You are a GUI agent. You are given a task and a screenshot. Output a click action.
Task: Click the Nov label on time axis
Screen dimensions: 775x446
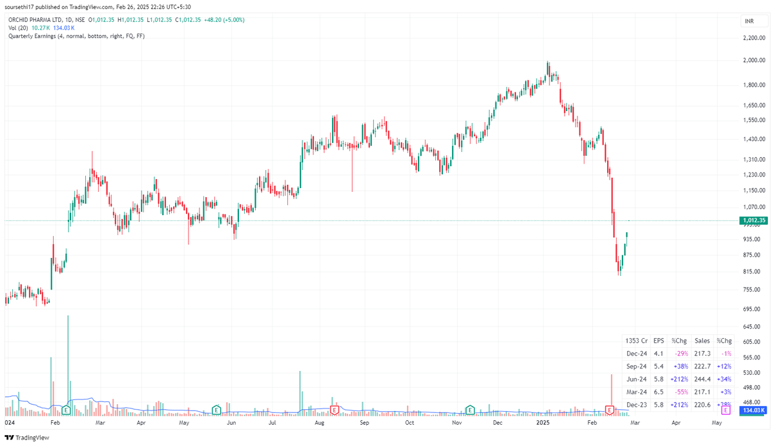pos(457,423)
